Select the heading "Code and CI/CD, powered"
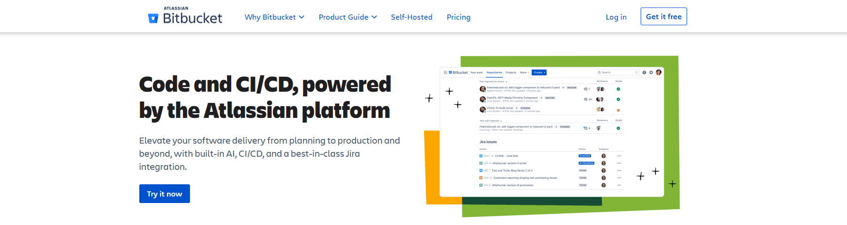 pos(265,85)
